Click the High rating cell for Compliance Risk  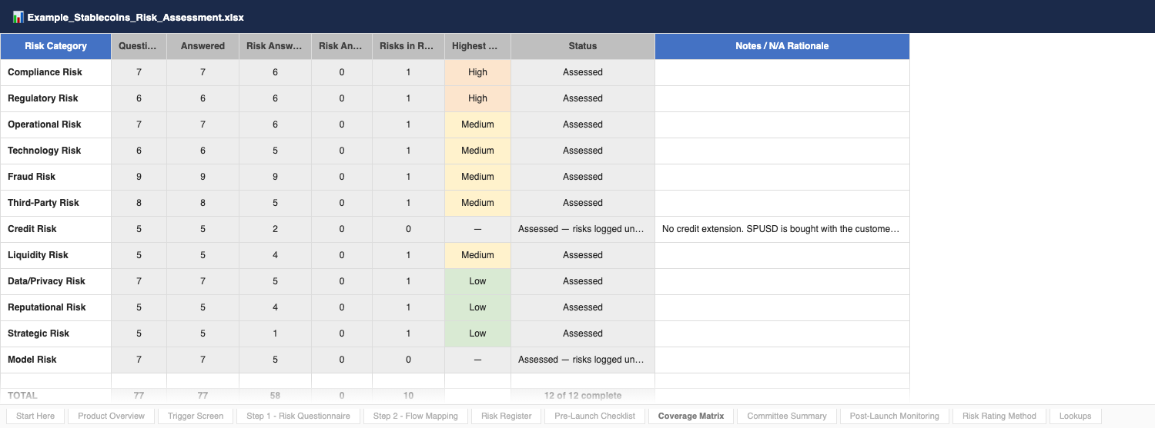coord(477,72)
